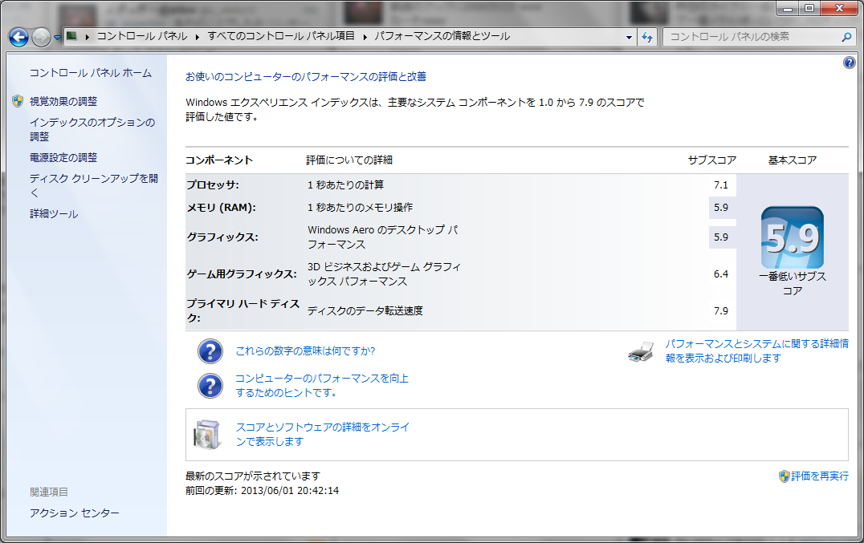Click ゲーム用グラフィックス subscore 6.4
Screen dimensions: 864x543
[721, 274]
